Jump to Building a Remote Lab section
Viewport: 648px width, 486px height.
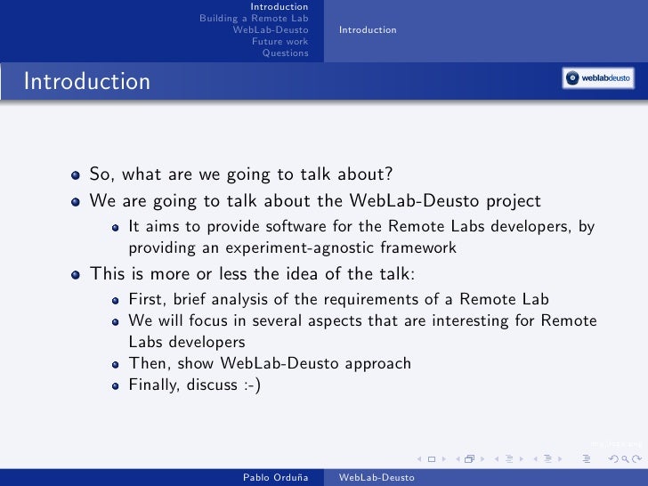tap(254, 18)
